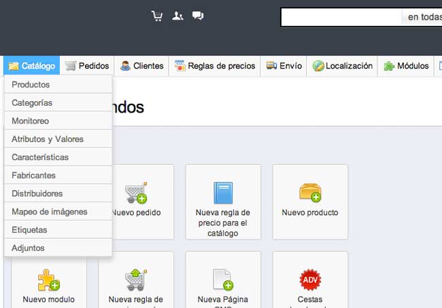The image size is (442, 308).
Task: Open the Localización menu tab
Action: click(x=342, y=66)
